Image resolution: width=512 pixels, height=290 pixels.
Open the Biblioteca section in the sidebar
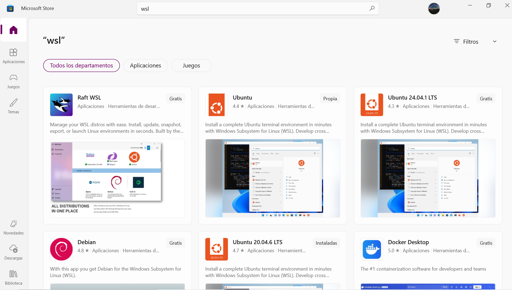pyautogui.click(x=13, y=277)
